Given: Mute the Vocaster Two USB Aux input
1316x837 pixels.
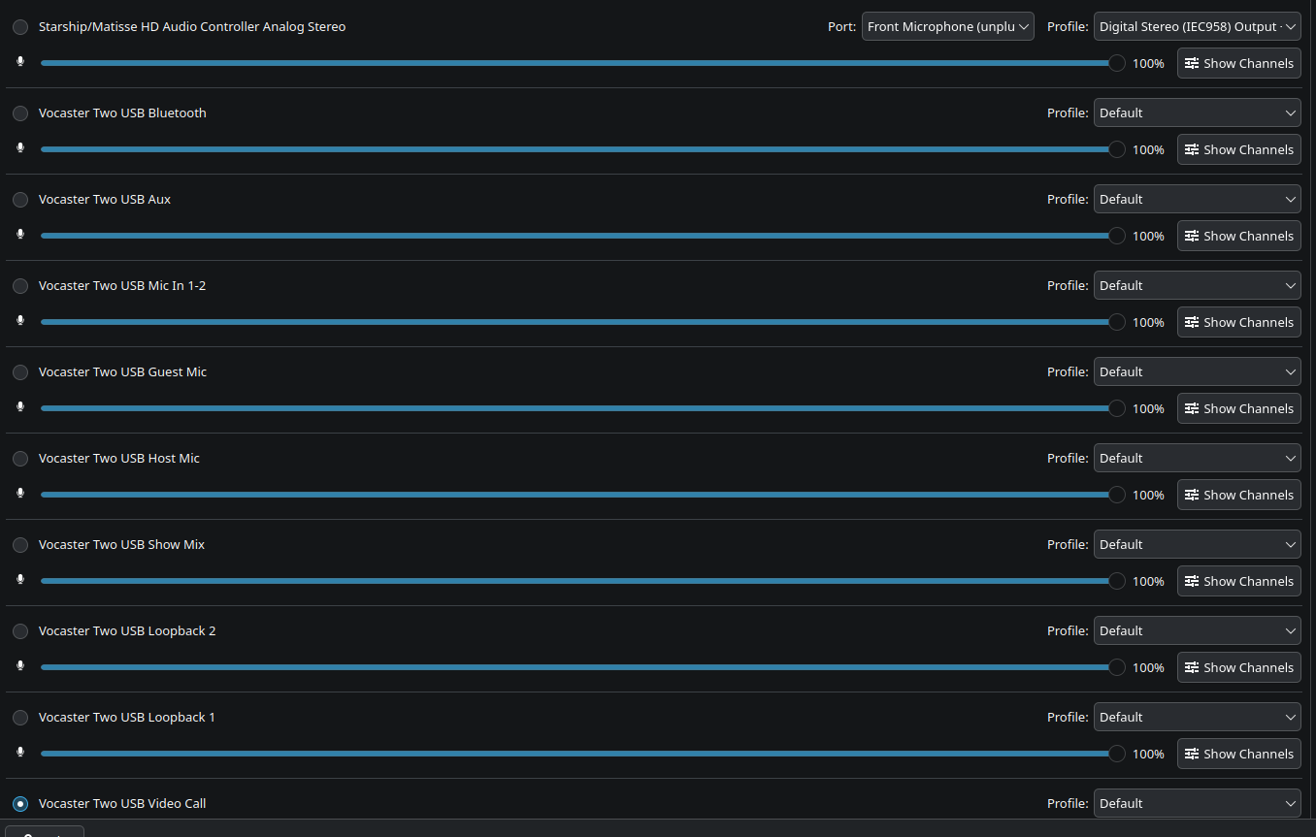Looking at the screenshot, I should (x=20, y=234).
